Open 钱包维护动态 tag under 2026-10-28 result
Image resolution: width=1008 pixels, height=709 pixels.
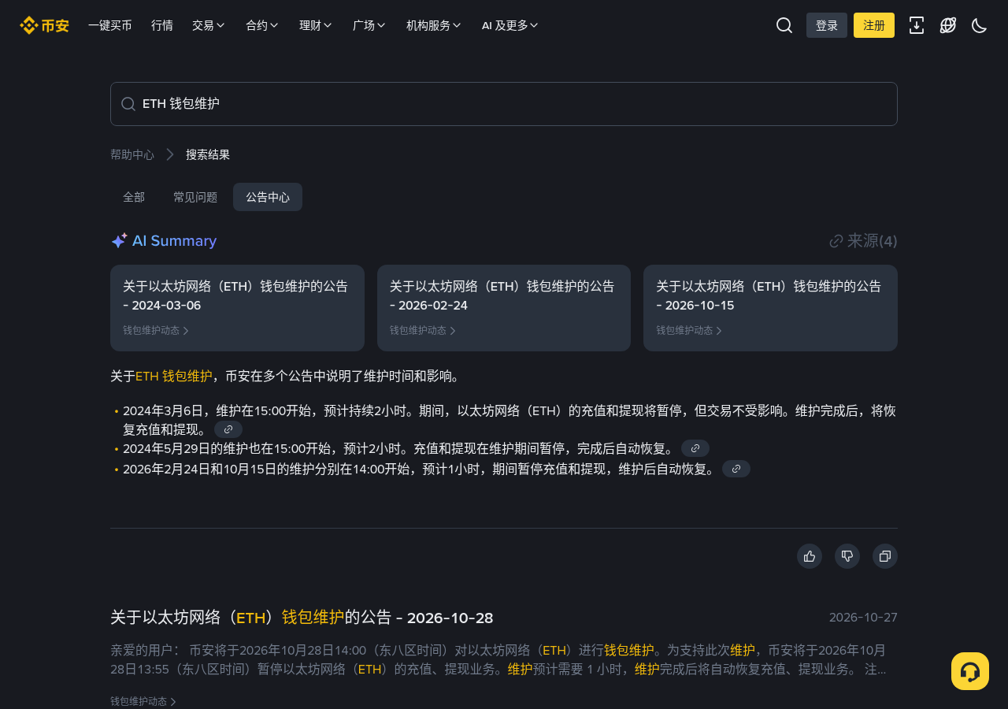click(143, 701)
